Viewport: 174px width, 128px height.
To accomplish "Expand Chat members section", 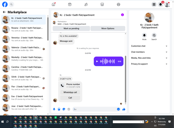I will (149, 52).
